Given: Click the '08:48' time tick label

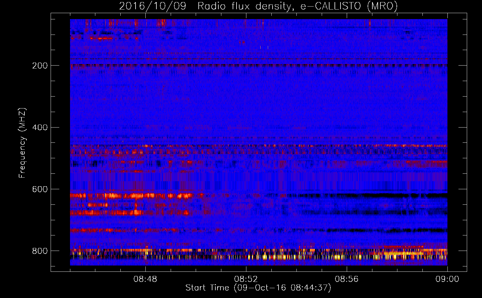Looking at the screenshot, I should (145, 279).
